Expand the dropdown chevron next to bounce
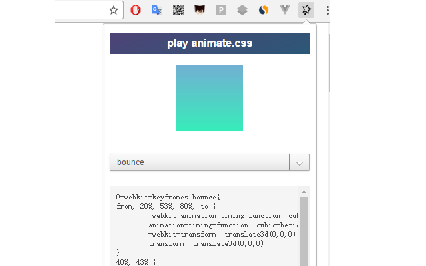Screen dimensions: 426x266 pyautogui.click(x=300, y=162)
